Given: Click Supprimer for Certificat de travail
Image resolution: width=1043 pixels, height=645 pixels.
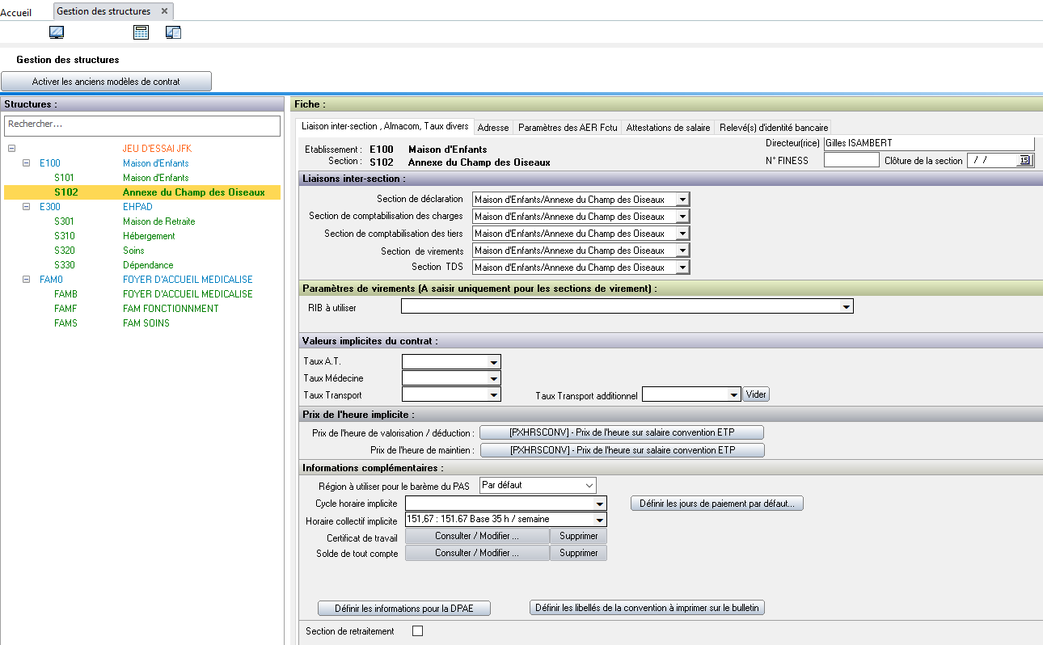Looking at the screenshot, I should (579, 536).
